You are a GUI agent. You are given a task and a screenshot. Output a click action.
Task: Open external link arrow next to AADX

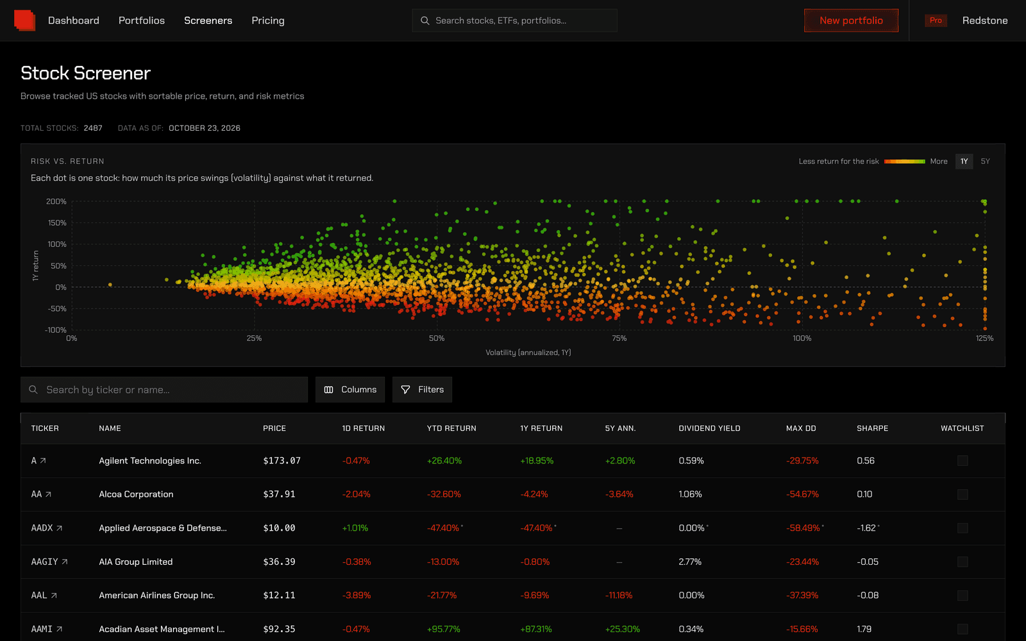point(60,528)
